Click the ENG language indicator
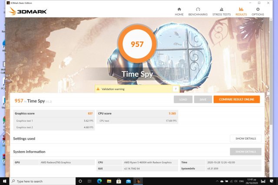The width and height of the screenshot is (278, 185). coord(242,181)
